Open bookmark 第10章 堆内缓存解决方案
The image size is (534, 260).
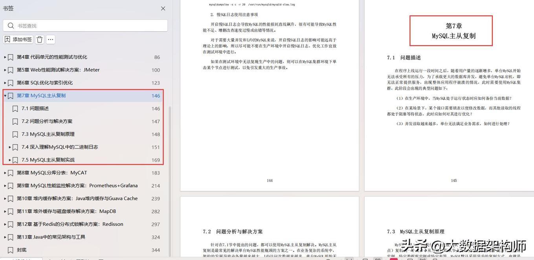77,198
